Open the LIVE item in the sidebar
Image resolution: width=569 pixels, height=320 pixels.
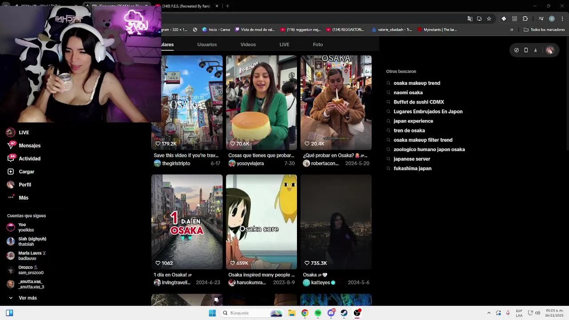click(18, 132)
